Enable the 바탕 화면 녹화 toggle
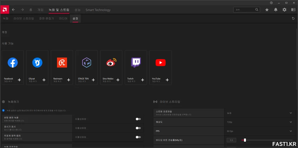This screenshot has height=148, width=298. click(x=138, y=119)
